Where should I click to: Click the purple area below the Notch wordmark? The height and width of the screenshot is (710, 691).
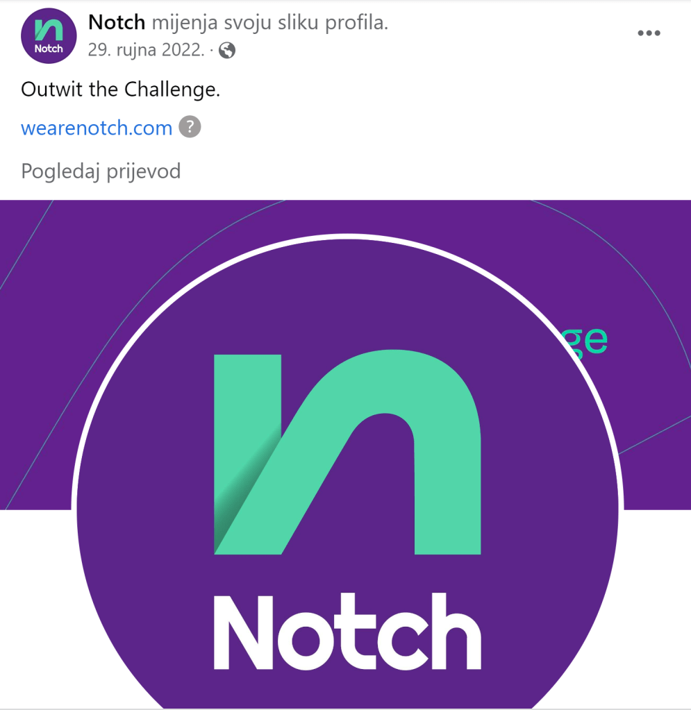click(x=347, y=689)
